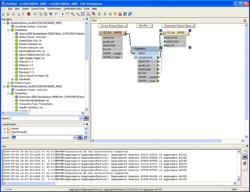250x192 pixels.
Task: Click binoculars find icon beside Log
Action: 245,157
